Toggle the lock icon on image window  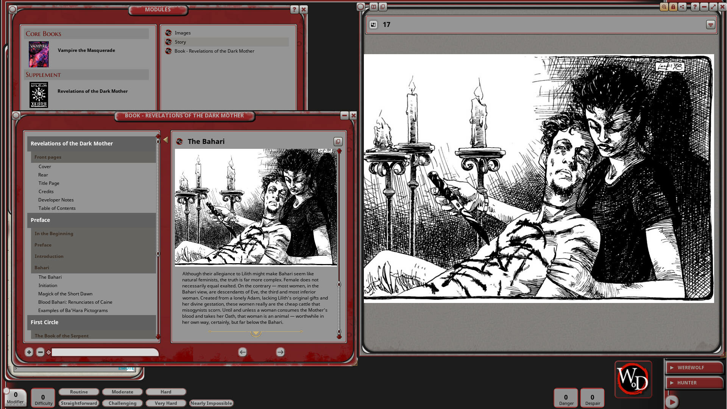673,7
